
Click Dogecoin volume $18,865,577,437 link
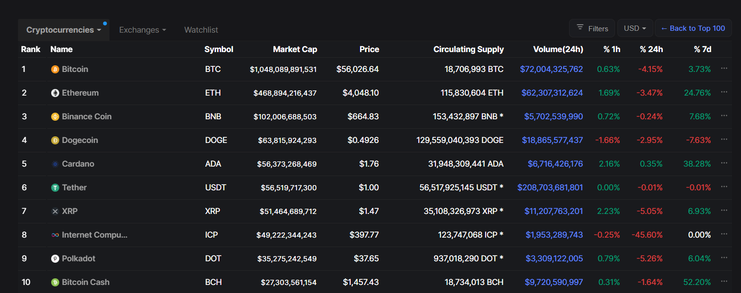click(x=552, y=140)
